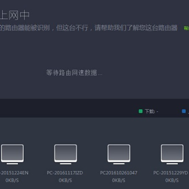The image size is (189, 189).
Task: Click the device name PC201610261047
Action: tap(119, 173)
